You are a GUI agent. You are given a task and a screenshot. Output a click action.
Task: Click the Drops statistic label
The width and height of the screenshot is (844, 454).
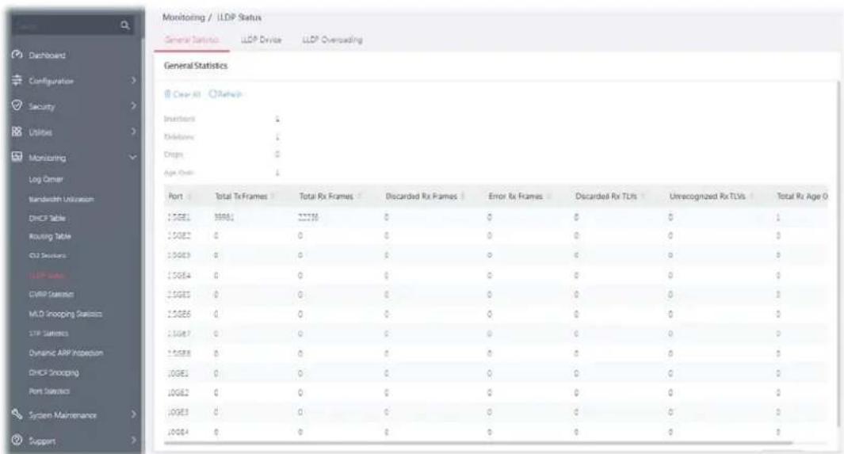tap(174, 155)
